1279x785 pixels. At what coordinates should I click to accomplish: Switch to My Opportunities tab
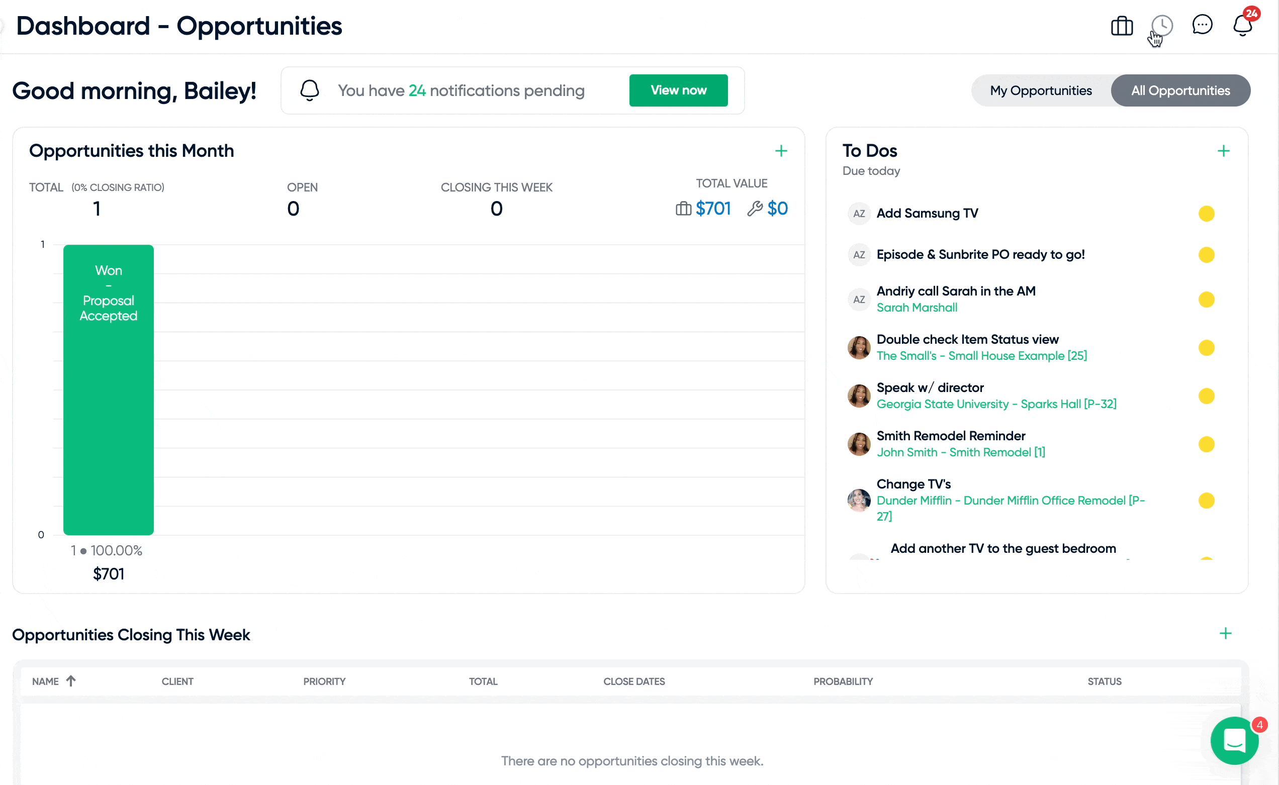[x=1041, y=90]
